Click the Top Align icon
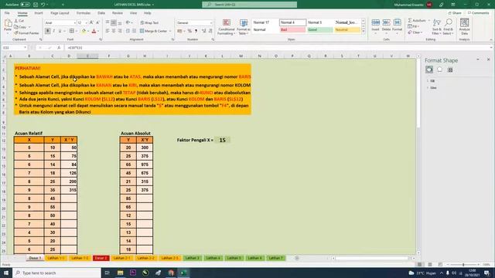The image size is (495, 278). (108, 22)
